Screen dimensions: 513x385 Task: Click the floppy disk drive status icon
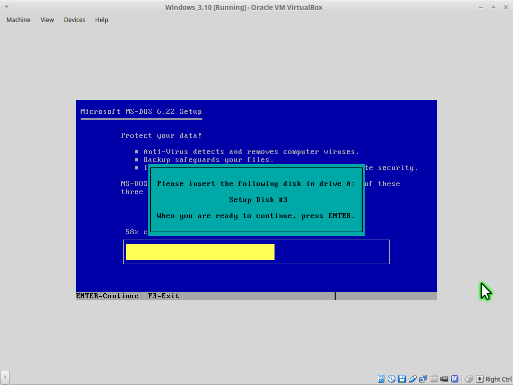[402, 379]
